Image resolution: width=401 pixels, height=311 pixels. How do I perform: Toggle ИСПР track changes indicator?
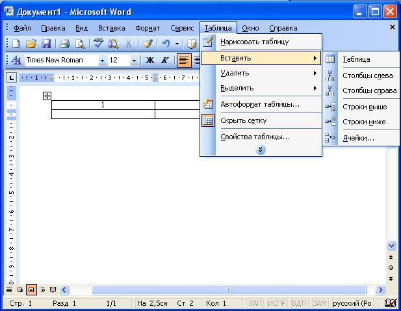(x=277, y=303)
